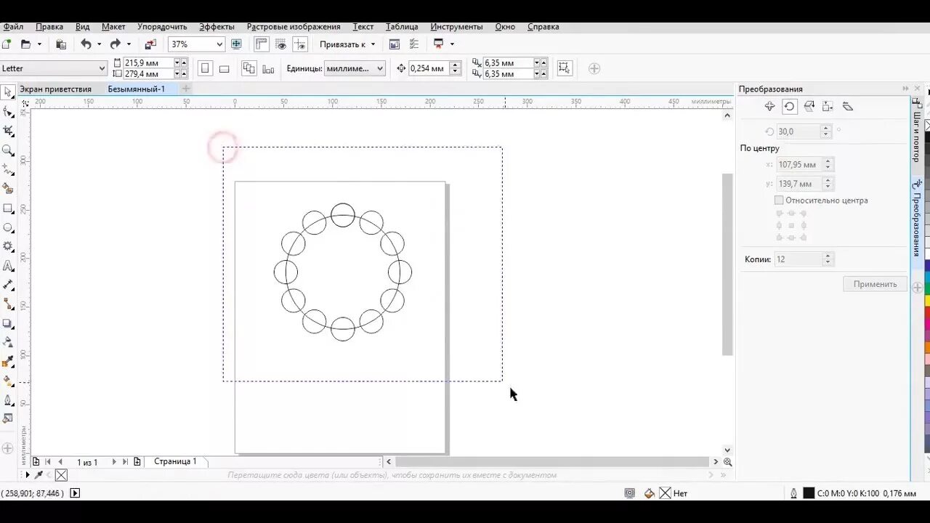Switch to Scale and mirror mode
Screen dimensions: 930x523
pyautogui.click(x=809, y=107)
